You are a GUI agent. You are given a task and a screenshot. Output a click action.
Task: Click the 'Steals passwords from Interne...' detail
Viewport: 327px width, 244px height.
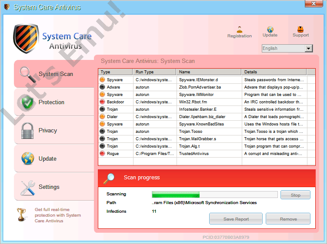(x=274, y=80)
